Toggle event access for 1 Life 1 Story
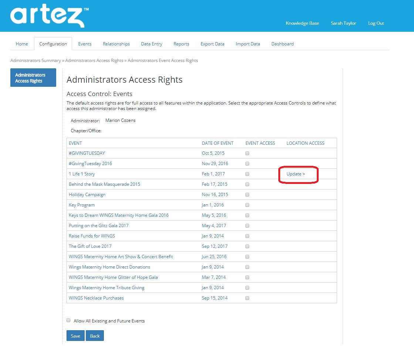The height and width of the screenshot is (352, 414). (x=247, y=174)
